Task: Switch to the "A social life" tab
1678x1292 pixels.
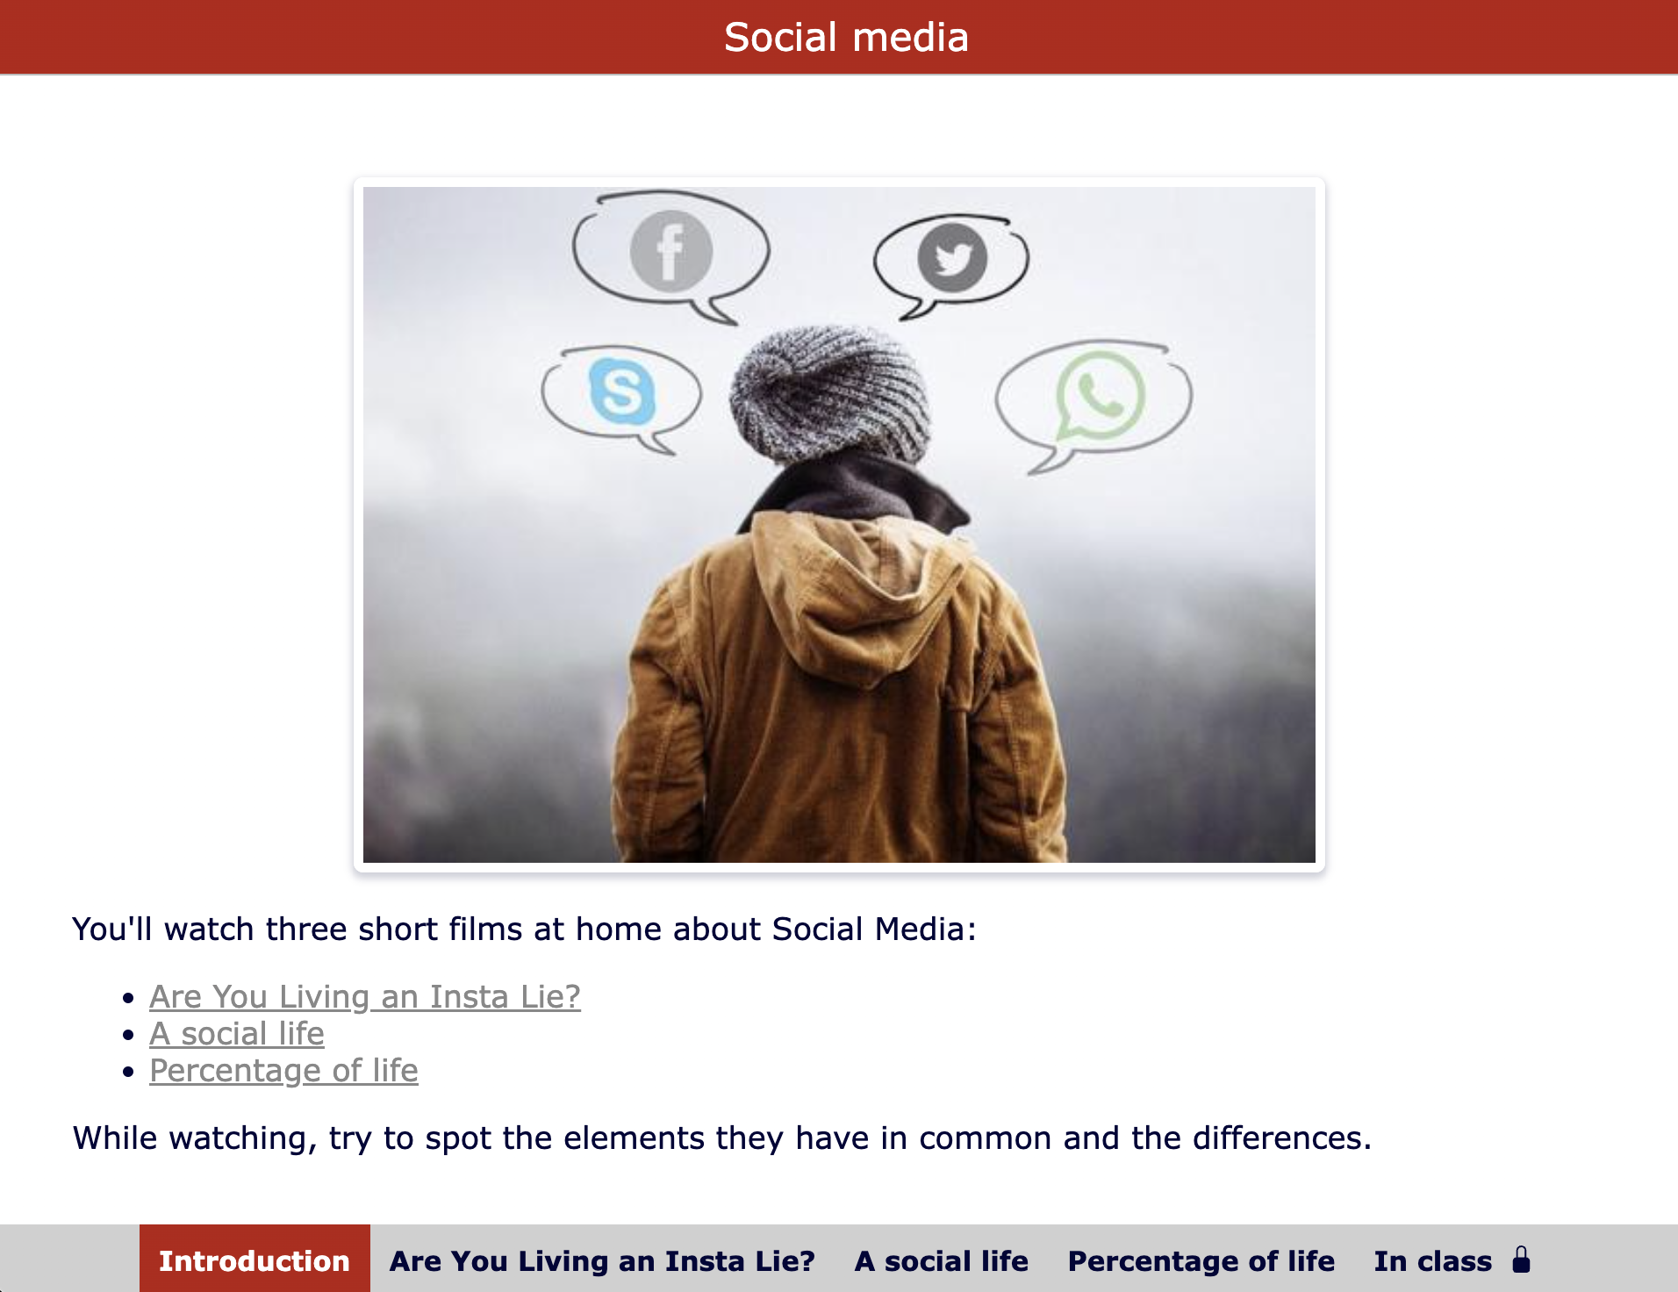Action: click(941, 1260)
